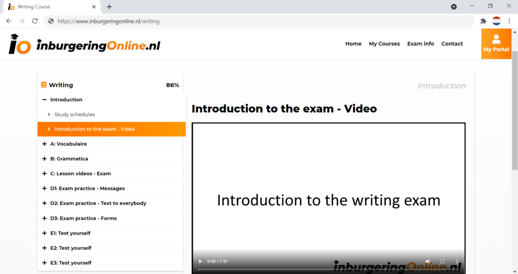Open the extensions puzzle icon

click(x=483, y=21)
